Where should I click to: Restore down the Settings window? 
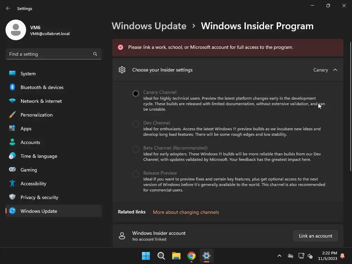tap(328, 5)
